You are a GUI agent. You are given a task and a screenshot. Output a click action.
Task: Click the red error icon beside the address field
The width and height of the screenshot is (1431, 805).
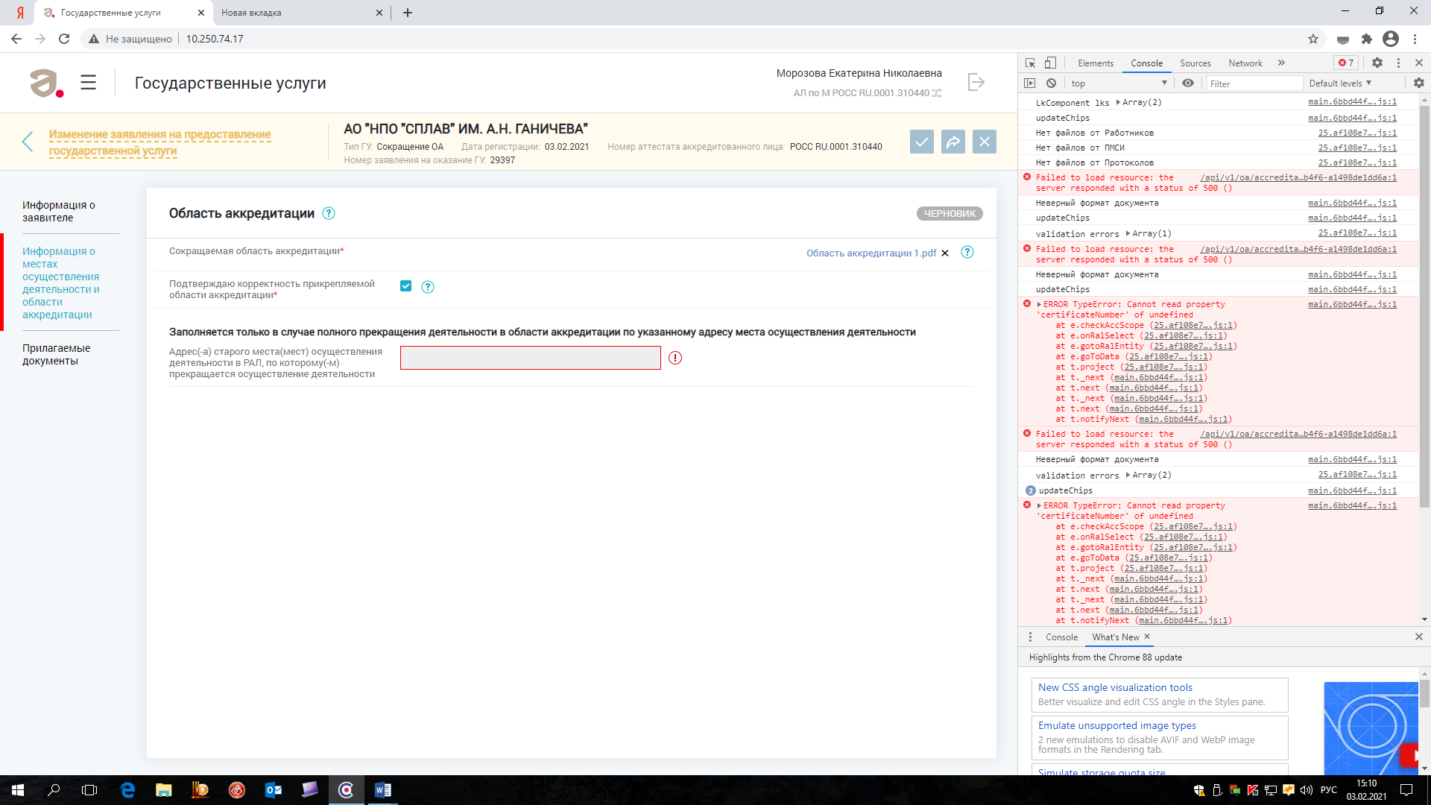click(x=675, y=358)
